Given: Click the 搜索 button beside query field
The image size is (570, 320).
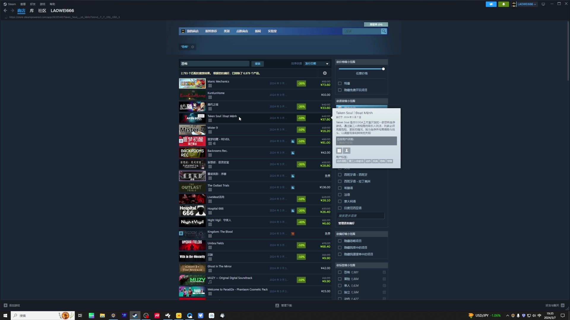Looking at the screenshot, I should (257, 64).
